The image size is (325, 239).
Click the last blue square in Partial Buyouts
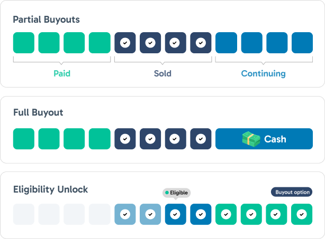[x=302, y=43]
